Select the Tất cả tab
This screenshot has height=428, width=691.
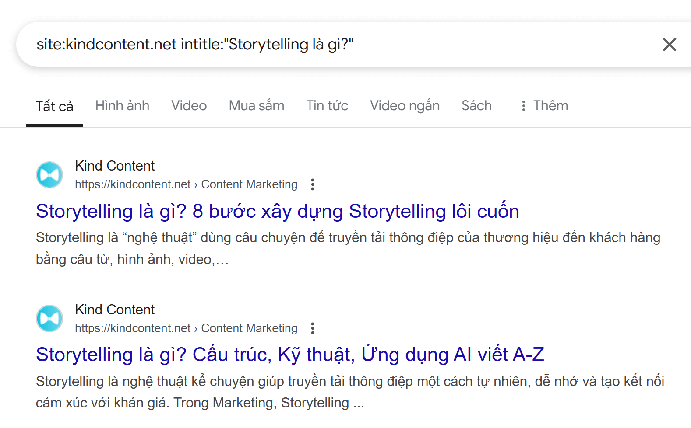click(54, 106)
